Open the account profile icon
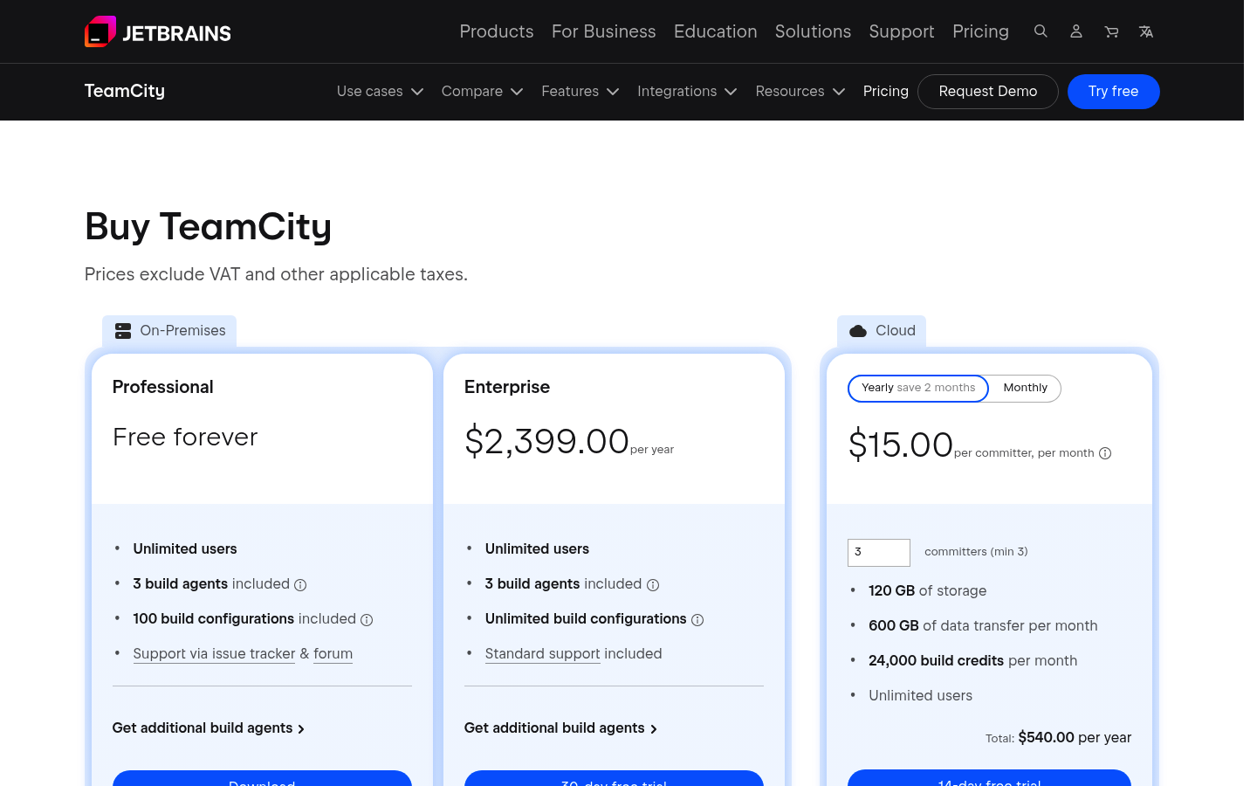This screenshot has width=1257, height=786. (1076, 31)
